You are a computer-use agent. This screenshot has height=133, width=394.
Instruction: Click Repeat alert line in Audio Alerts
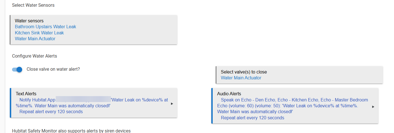coord(252,118)
